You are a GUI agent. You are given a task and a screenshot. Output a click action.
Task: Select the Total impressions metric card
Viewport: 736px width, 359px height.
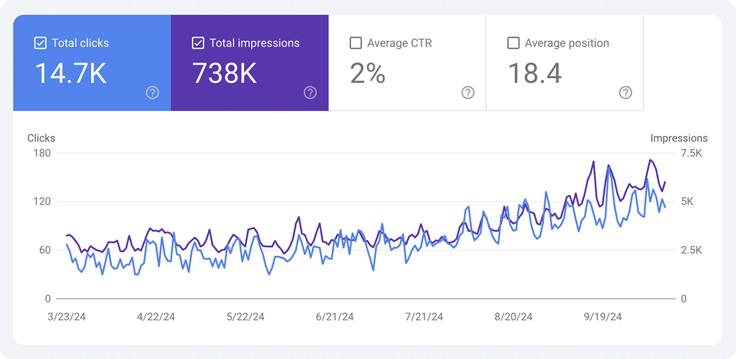click(x=249, y=62)
